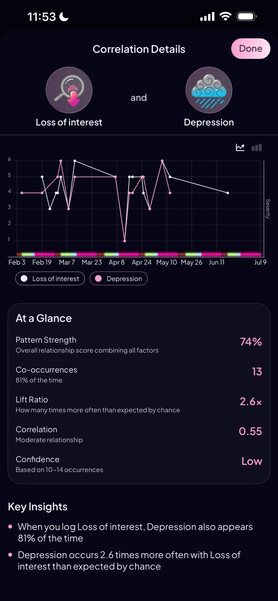Viewport: 278px width, 601px height.
Task: Switch to line chart view icon
Action: [x=240, y=147]
